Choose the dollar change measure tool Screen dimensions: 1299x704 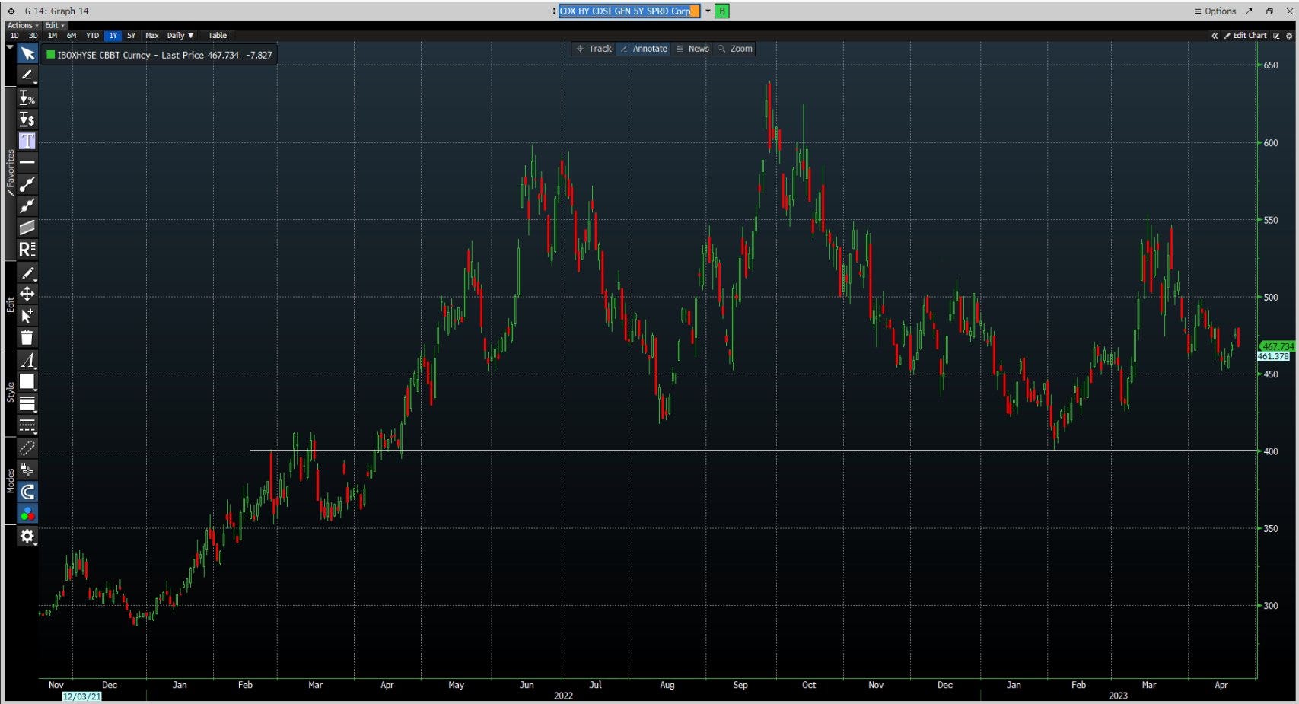27,119
